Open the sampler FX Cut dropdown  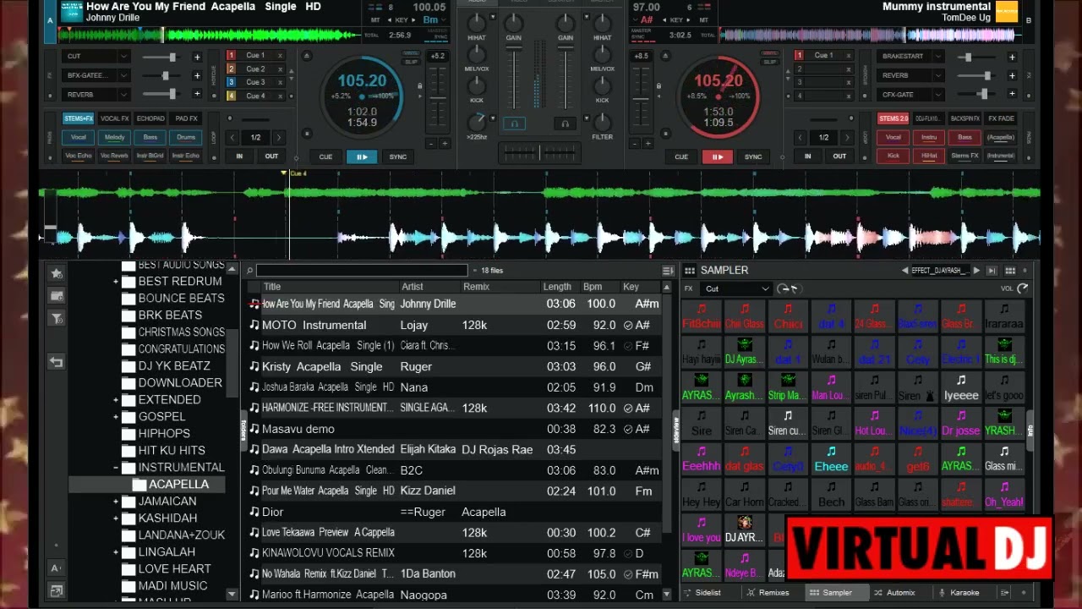(x=736, y=288)
